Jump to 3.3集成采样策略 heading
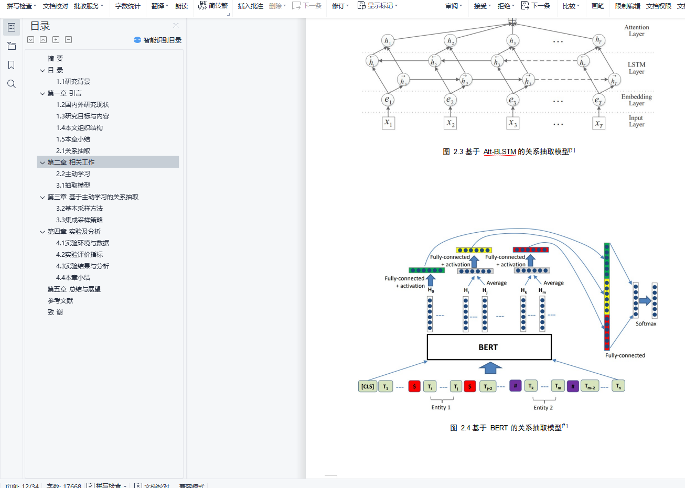The image size is (685, 488). point(80,220)
